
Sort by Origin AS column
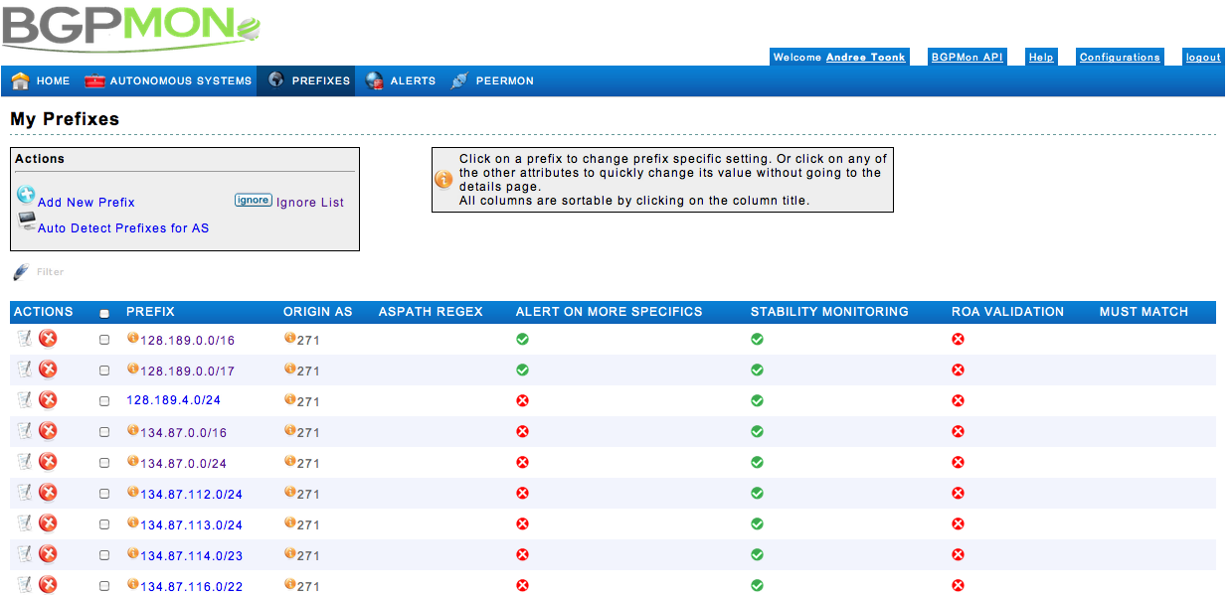pos(317,312)
